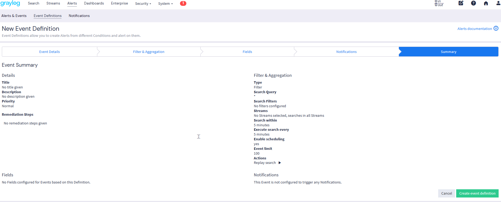Open the red notification badge
Image resolution: width=501 pixels, height=202 pixels.
click(x=183, y=3)
